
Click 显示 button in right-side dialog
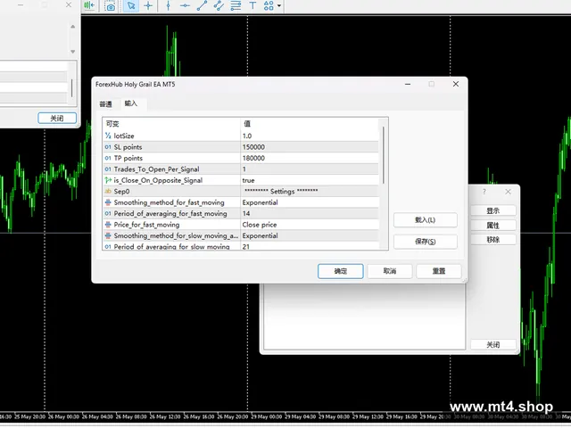coord(493,210)
